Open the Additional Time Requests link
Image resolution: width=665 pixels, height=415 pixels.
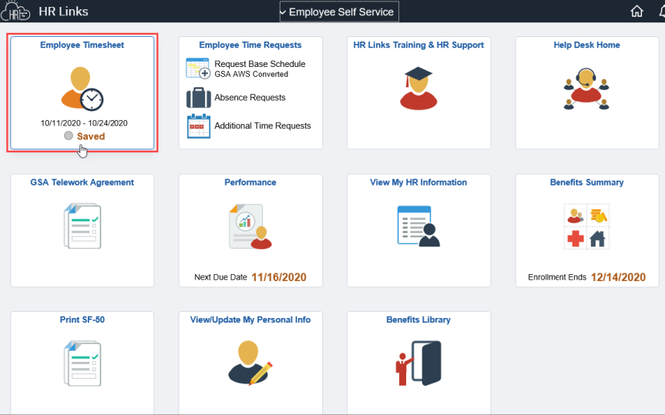(x=263, y=126)
